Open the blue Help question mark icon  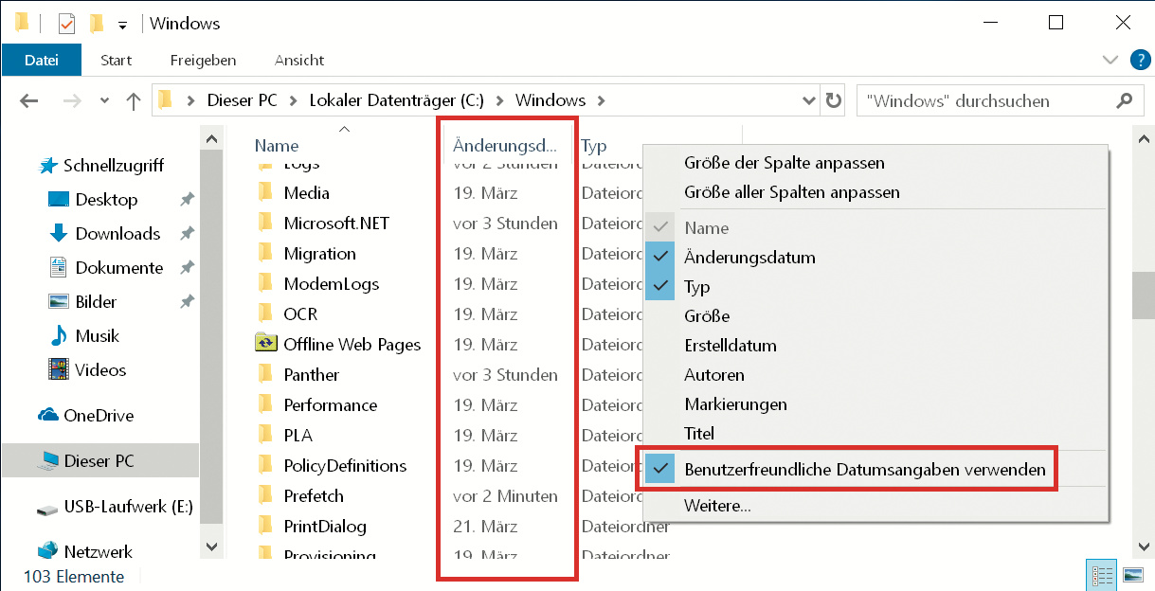(x=1140, y=60)
